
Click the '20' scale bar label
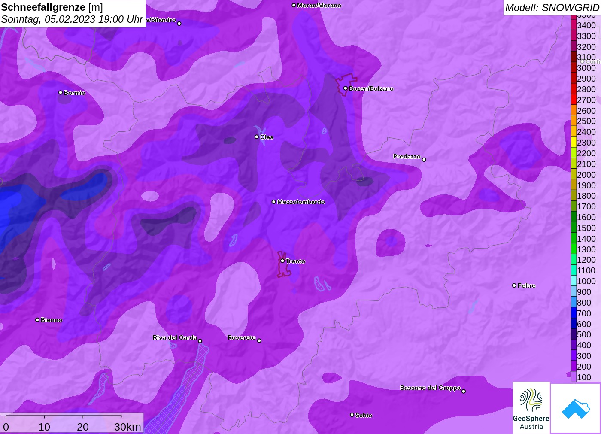(x=83, y=427)
